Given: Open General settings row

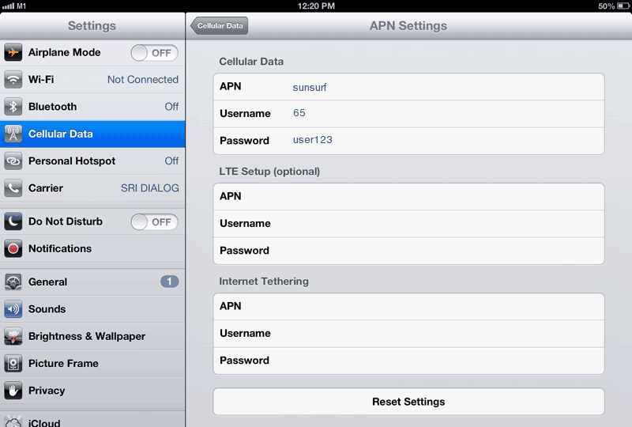Looking at the screenshot, I should click(92, 282).
